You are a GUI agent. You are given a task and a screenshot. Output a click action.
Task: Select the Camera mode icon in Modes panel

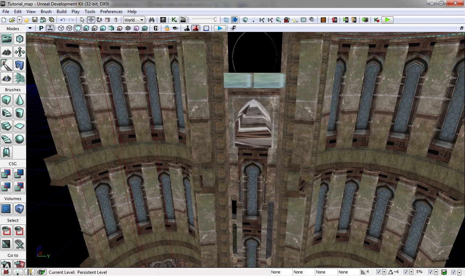[7, 39]
